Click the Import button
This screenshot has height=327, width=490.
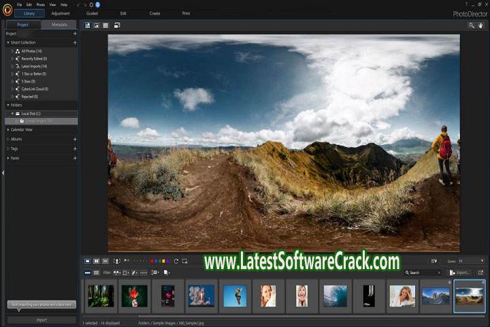coord(42,320)
